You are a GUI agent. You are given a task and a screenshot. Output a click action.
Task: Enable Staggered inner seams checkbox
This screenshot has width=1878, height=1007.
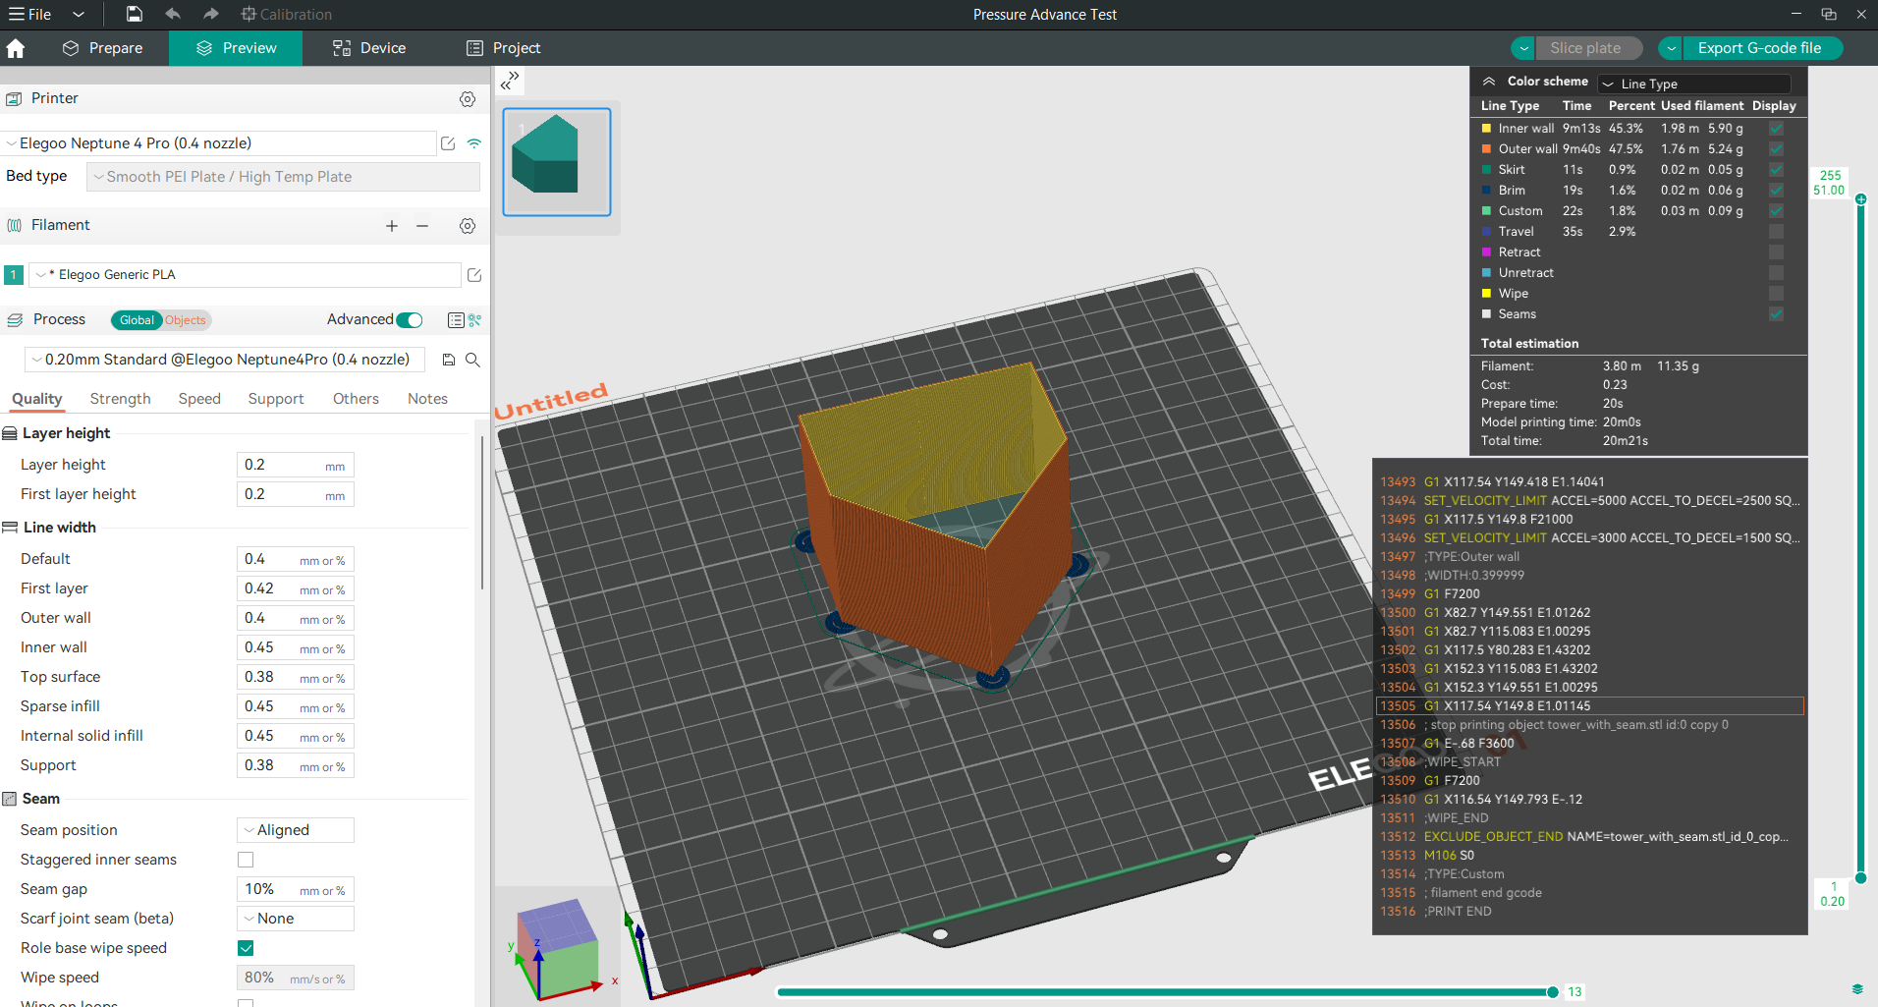[246, 860]
